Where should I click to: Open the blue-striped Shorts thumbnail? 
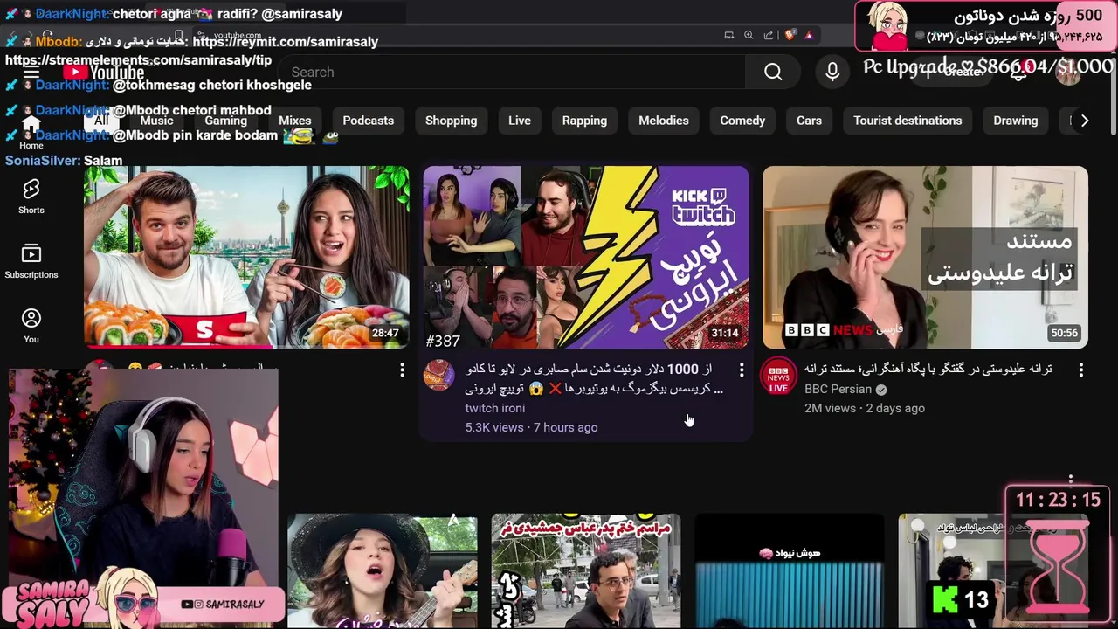coord(790,571)
